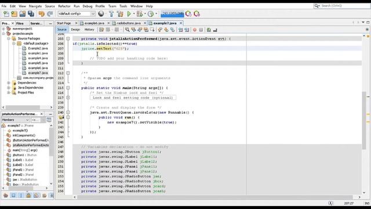Open the Run Project dropdown arrow
The width and height of the screenshot is (371, 209).
pyautogui.click(x=134, y=14)
